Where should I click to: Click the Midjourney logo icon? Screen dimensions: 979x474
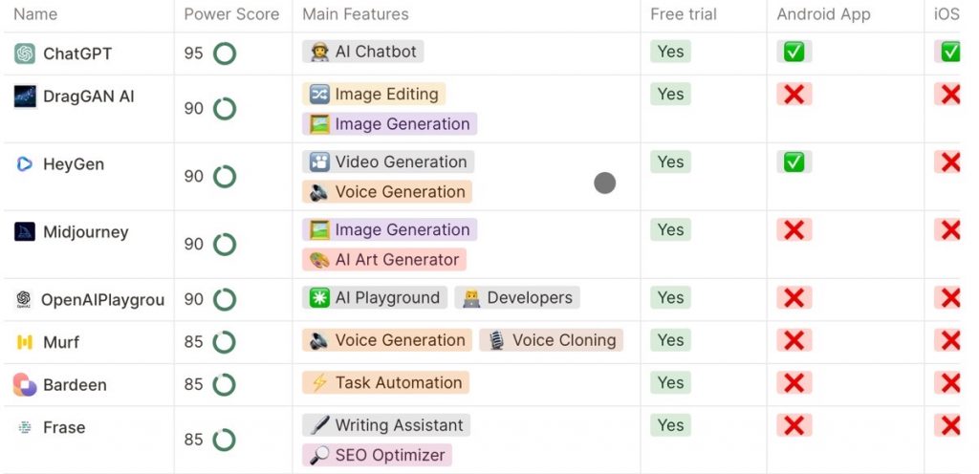point(25,232)
